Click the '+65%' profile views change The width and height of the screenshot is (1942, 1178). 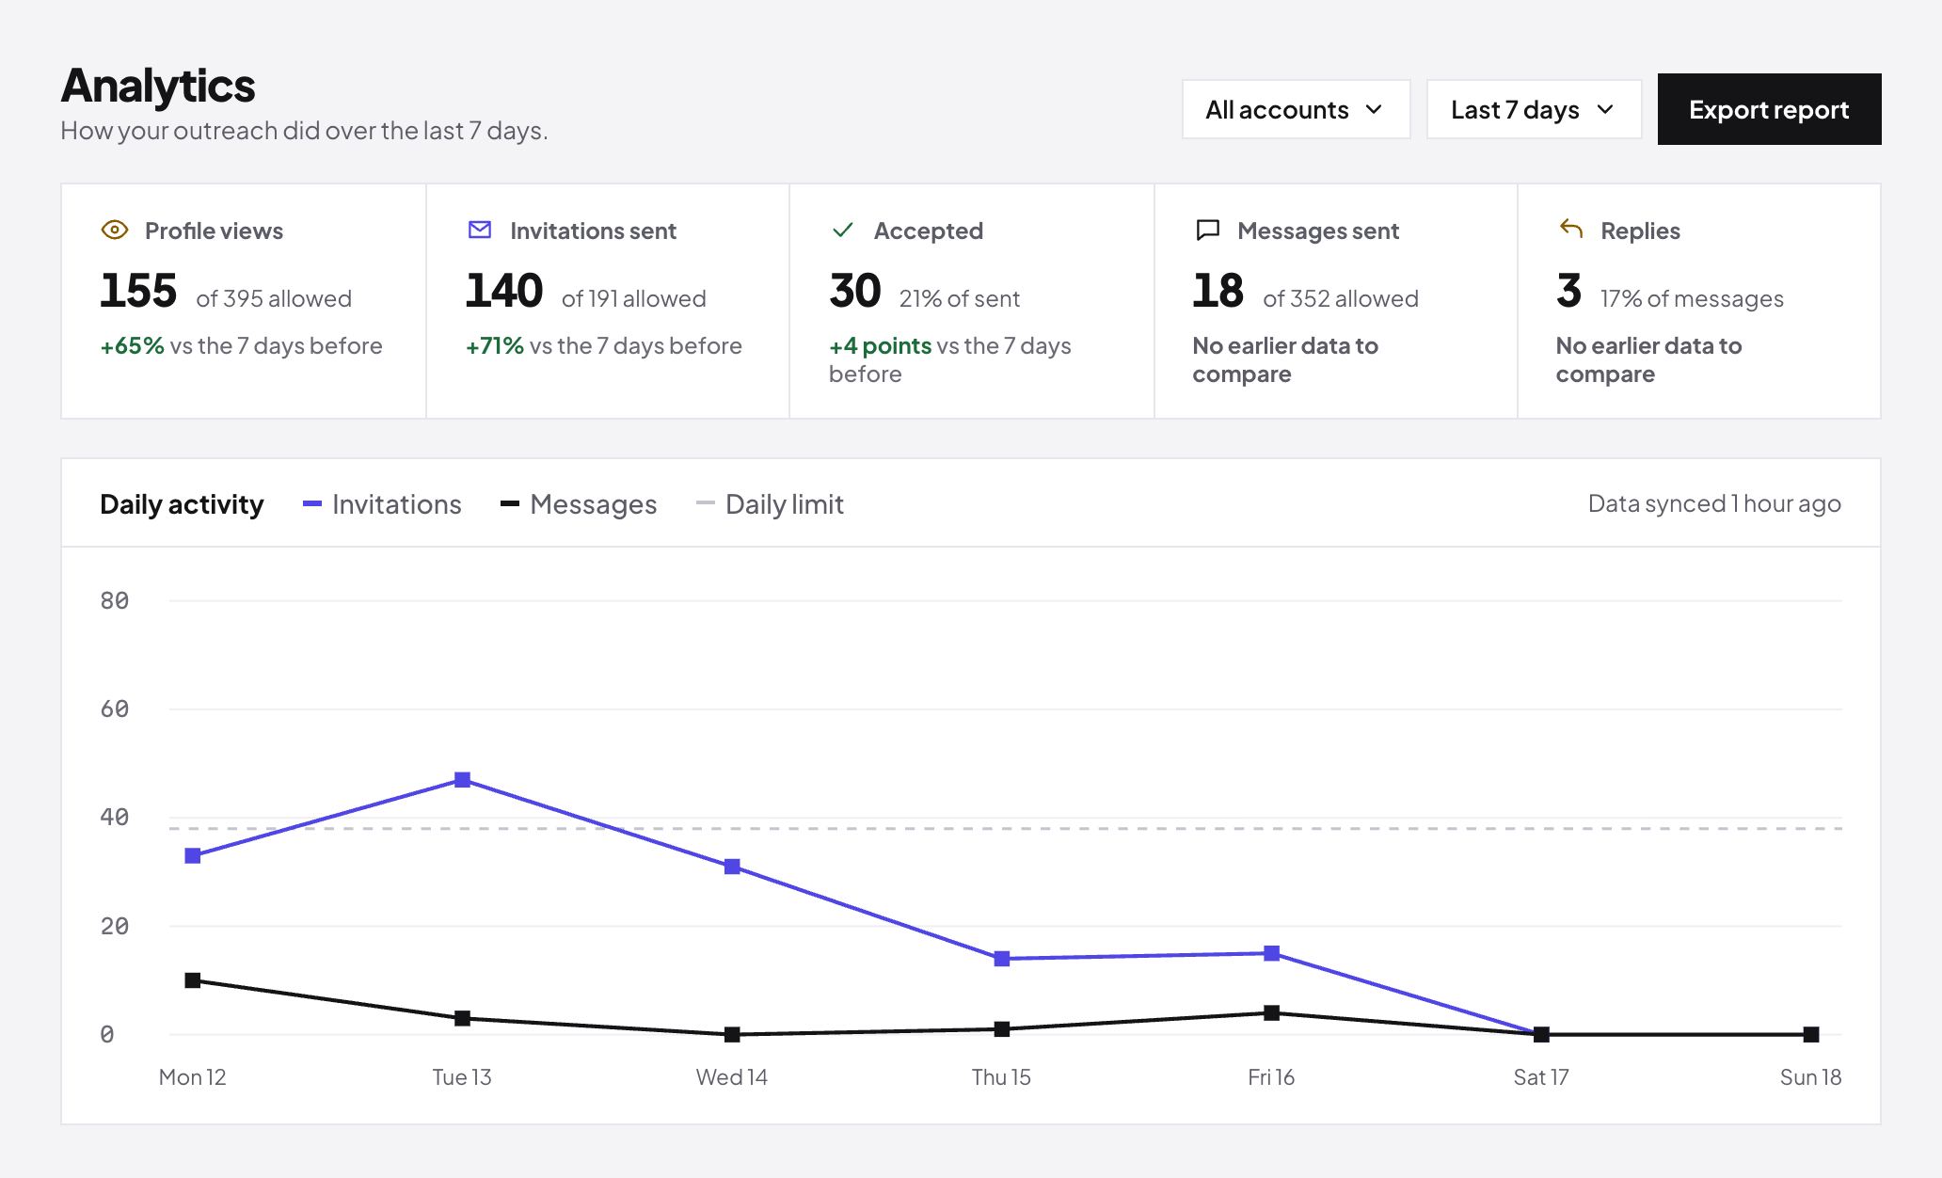[x=133, y=346]
